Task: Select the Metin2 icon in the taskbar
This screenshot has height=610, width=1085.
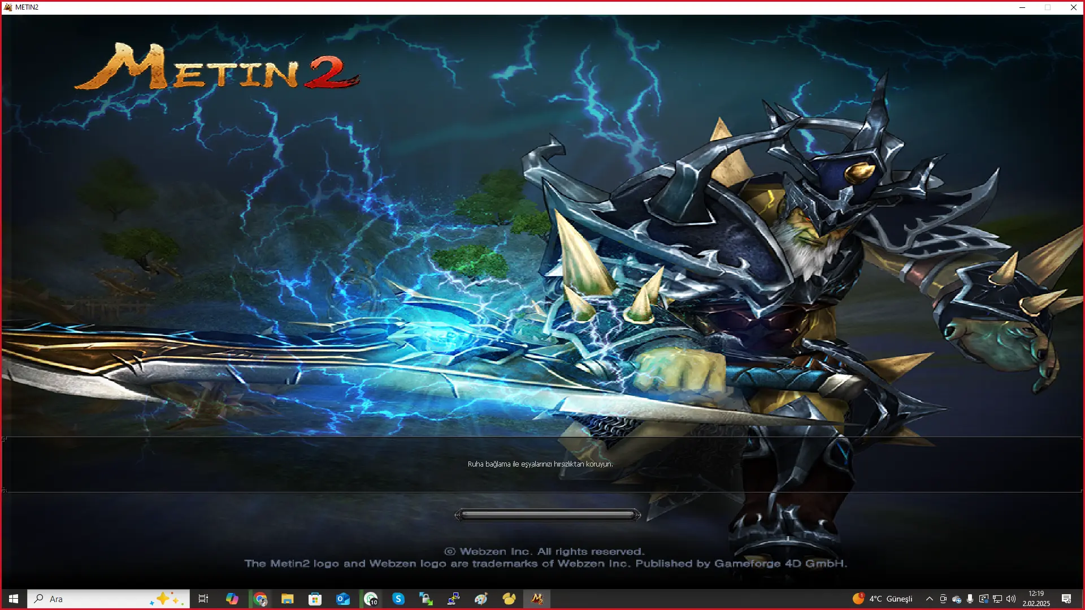Action: point(537,599)
